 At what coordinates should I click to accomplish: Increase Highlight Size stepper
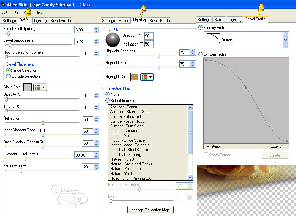tap(192, 62)
